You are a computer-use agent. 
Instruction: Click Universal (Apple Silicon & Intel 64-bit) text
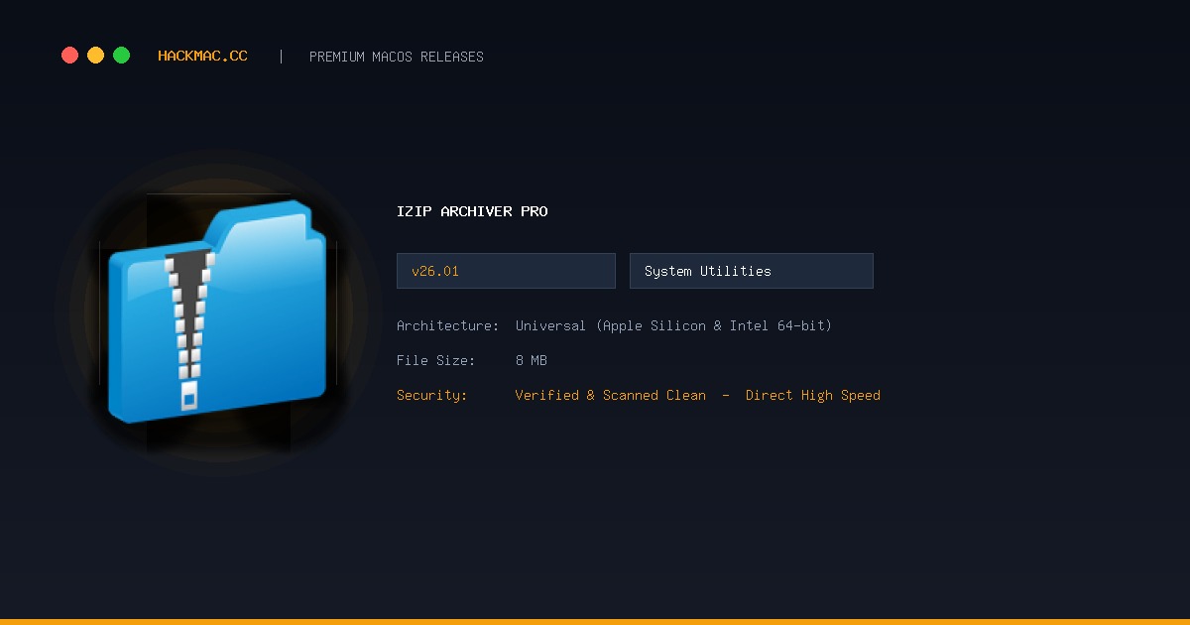[x=673, y=325]
